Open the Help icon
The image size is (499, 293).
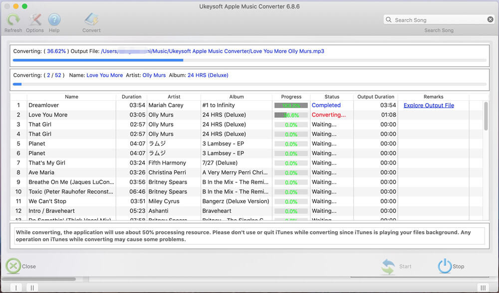(54, 20)
